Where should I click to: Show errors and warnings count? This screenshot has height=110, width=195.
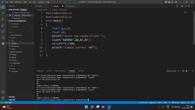[9, 103]
